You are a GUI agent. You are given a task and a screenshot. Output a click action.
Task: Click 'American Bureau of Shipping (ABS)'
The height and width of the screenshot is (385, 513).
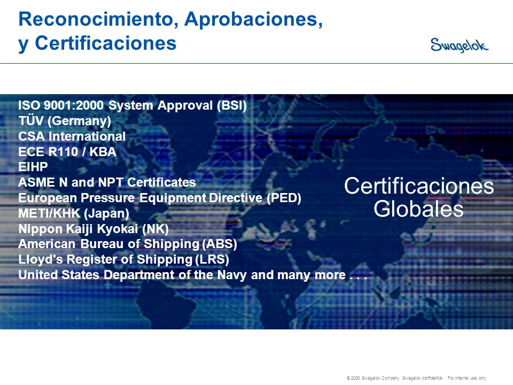pyautogui.click(x=128, y=244)
